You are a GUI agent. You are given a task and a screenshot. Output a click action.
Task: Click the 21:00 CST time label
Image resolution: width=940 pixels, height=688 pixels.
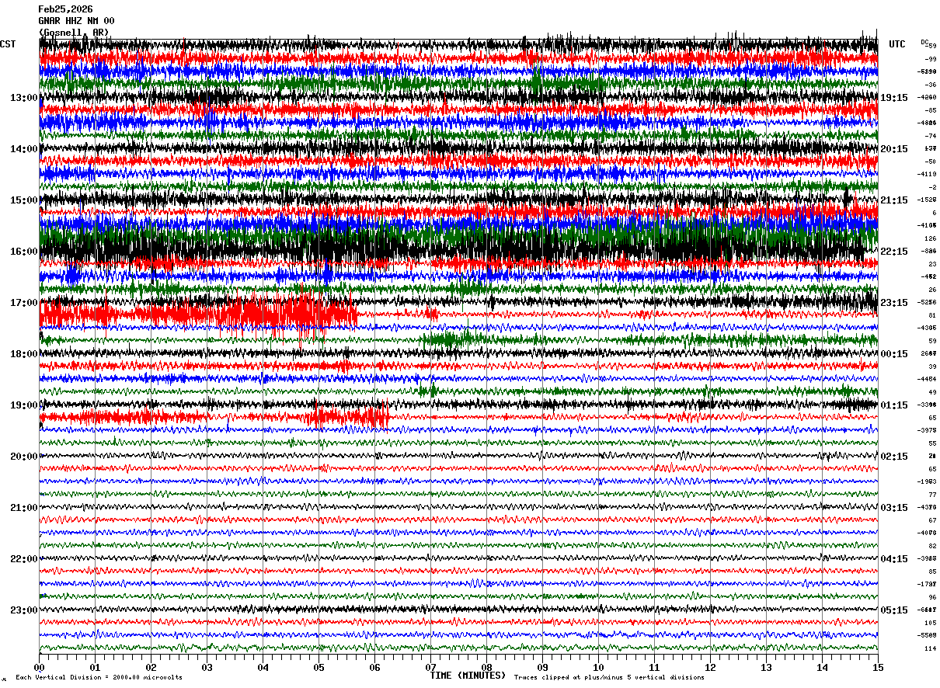[24, 508]
